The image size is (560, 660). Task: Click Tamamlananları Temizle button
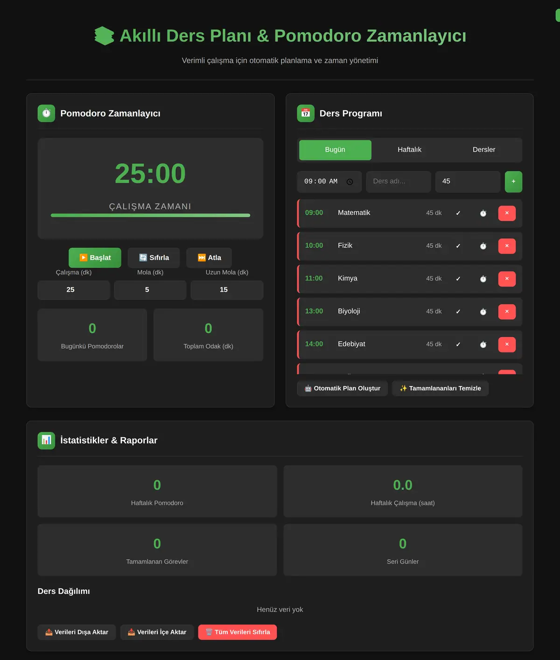[441, 388]
